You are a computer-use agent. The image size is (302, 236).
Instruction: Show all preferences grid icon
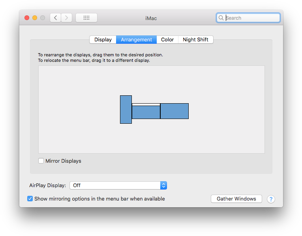pos(86,18)
